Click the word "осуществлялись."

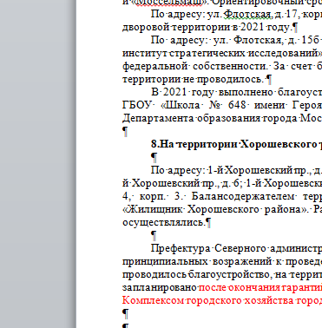point(164,222)
